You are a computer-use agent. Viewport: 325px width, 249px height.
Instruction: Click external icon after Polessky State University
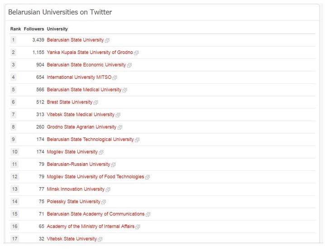coord(103,202)
